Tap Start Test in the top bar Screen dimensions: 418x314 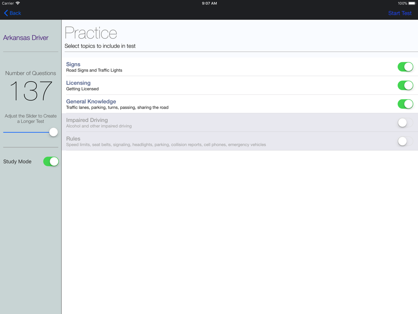pos(400,13)
